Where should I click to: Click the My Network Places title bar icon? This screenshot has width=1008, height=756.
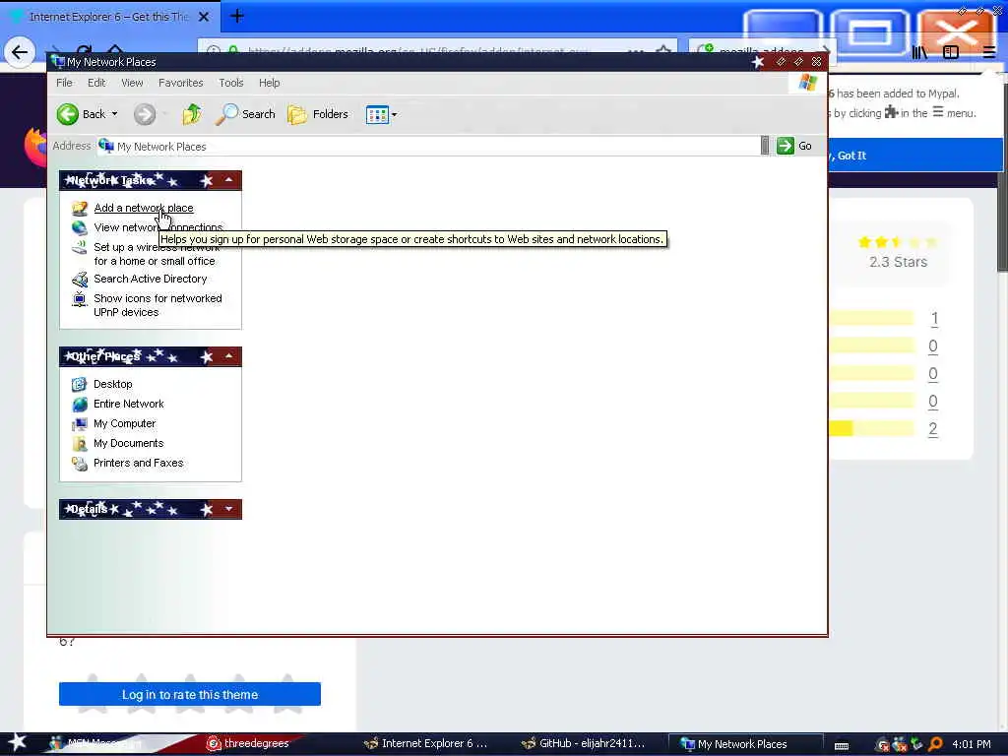(x=58, y=62)
